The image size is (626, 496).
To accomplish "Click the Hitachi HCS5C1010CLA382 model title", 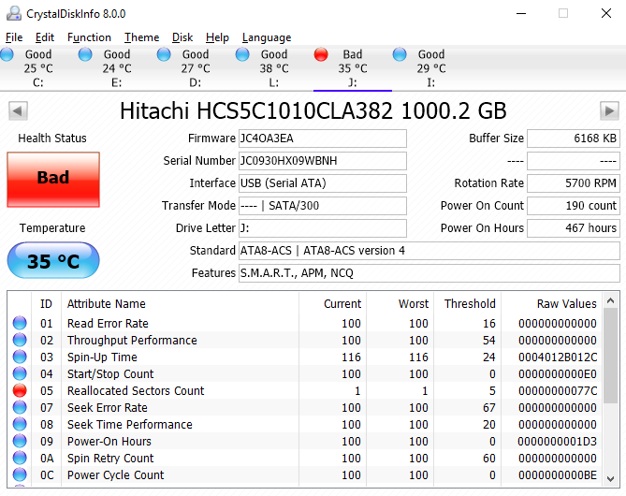I will (x=313, y=110).
